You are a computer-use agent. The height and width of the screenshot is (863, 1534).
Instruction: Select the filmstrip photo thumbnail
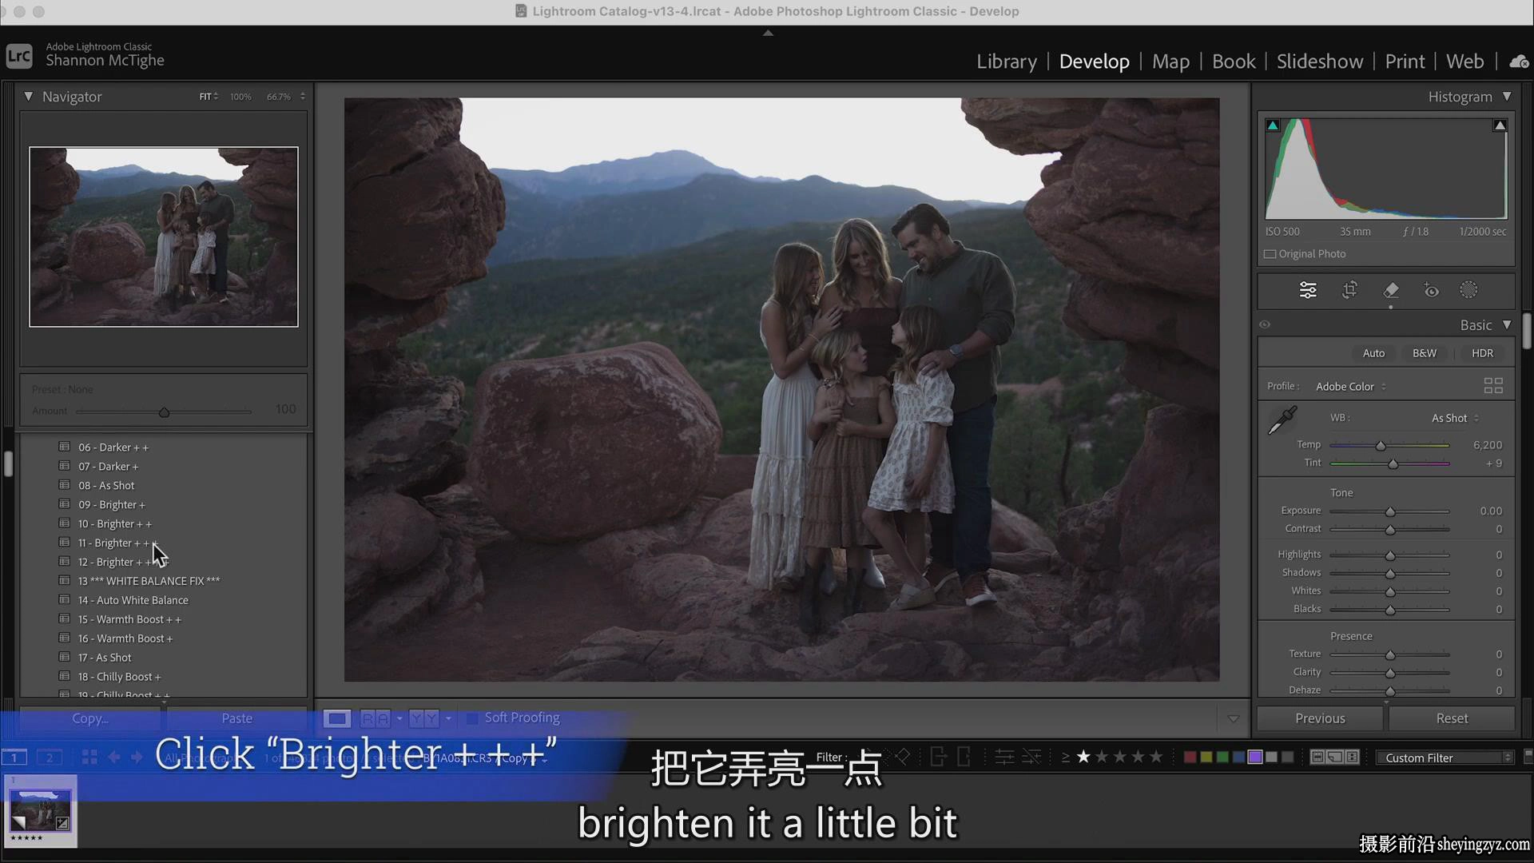tap(40, 810)
